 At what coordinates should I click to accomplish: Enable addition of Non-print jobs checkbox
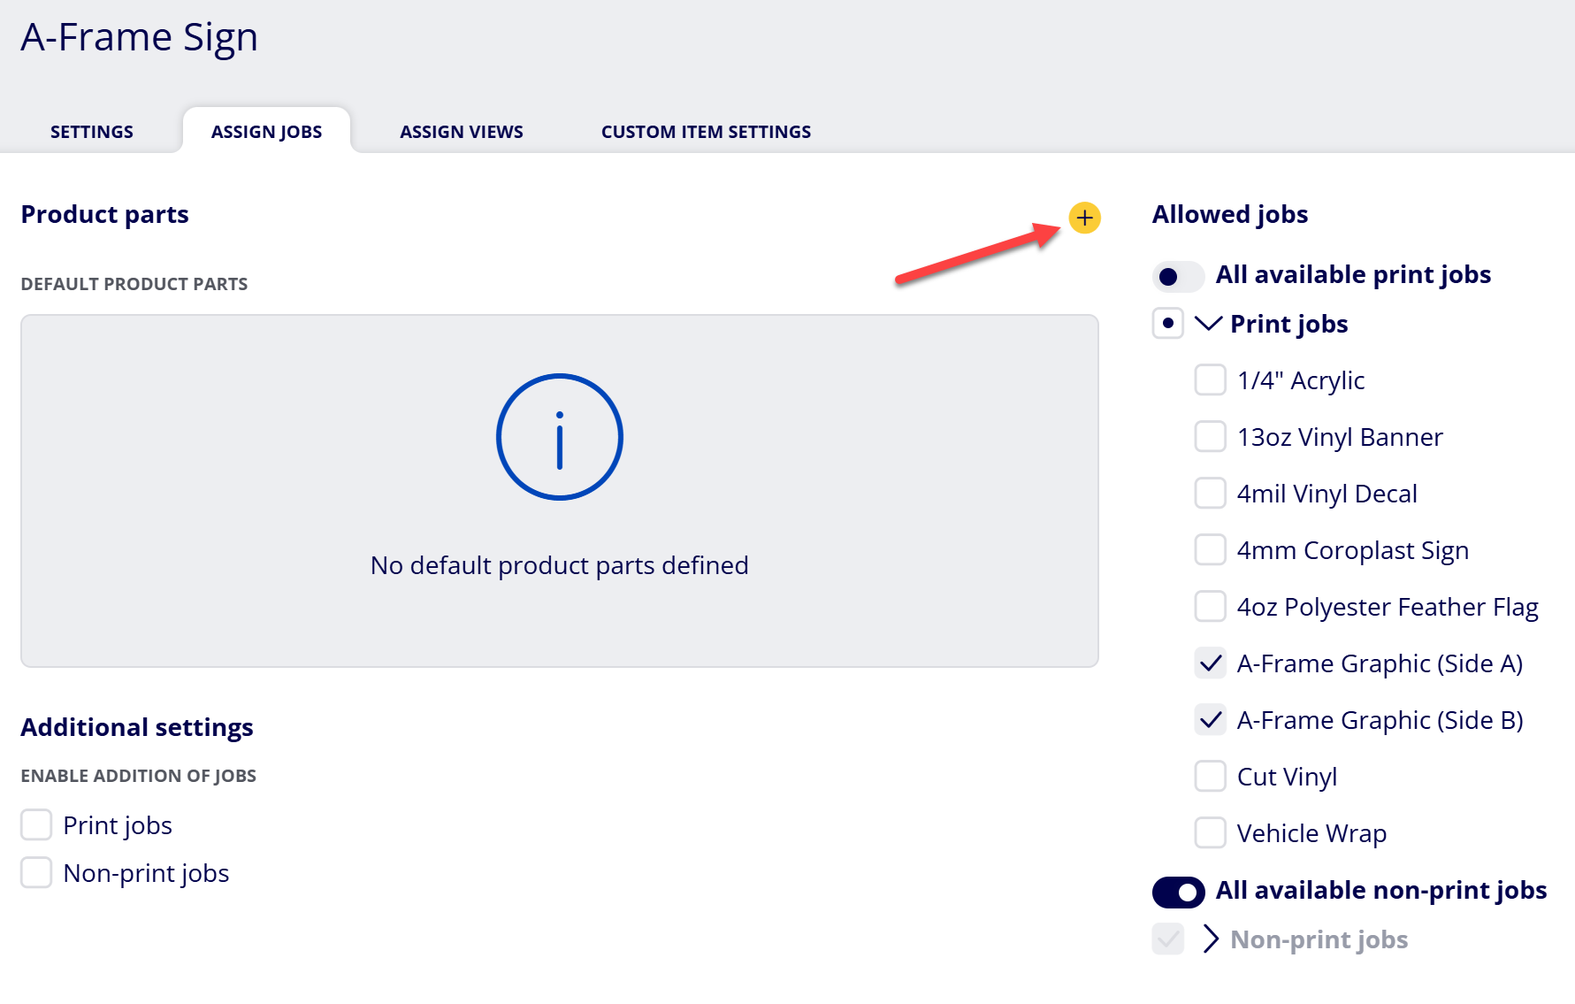[36, 872]
